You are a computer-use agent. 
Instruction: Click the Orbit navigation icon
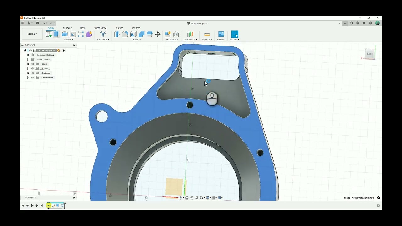(x=181, y=198)
